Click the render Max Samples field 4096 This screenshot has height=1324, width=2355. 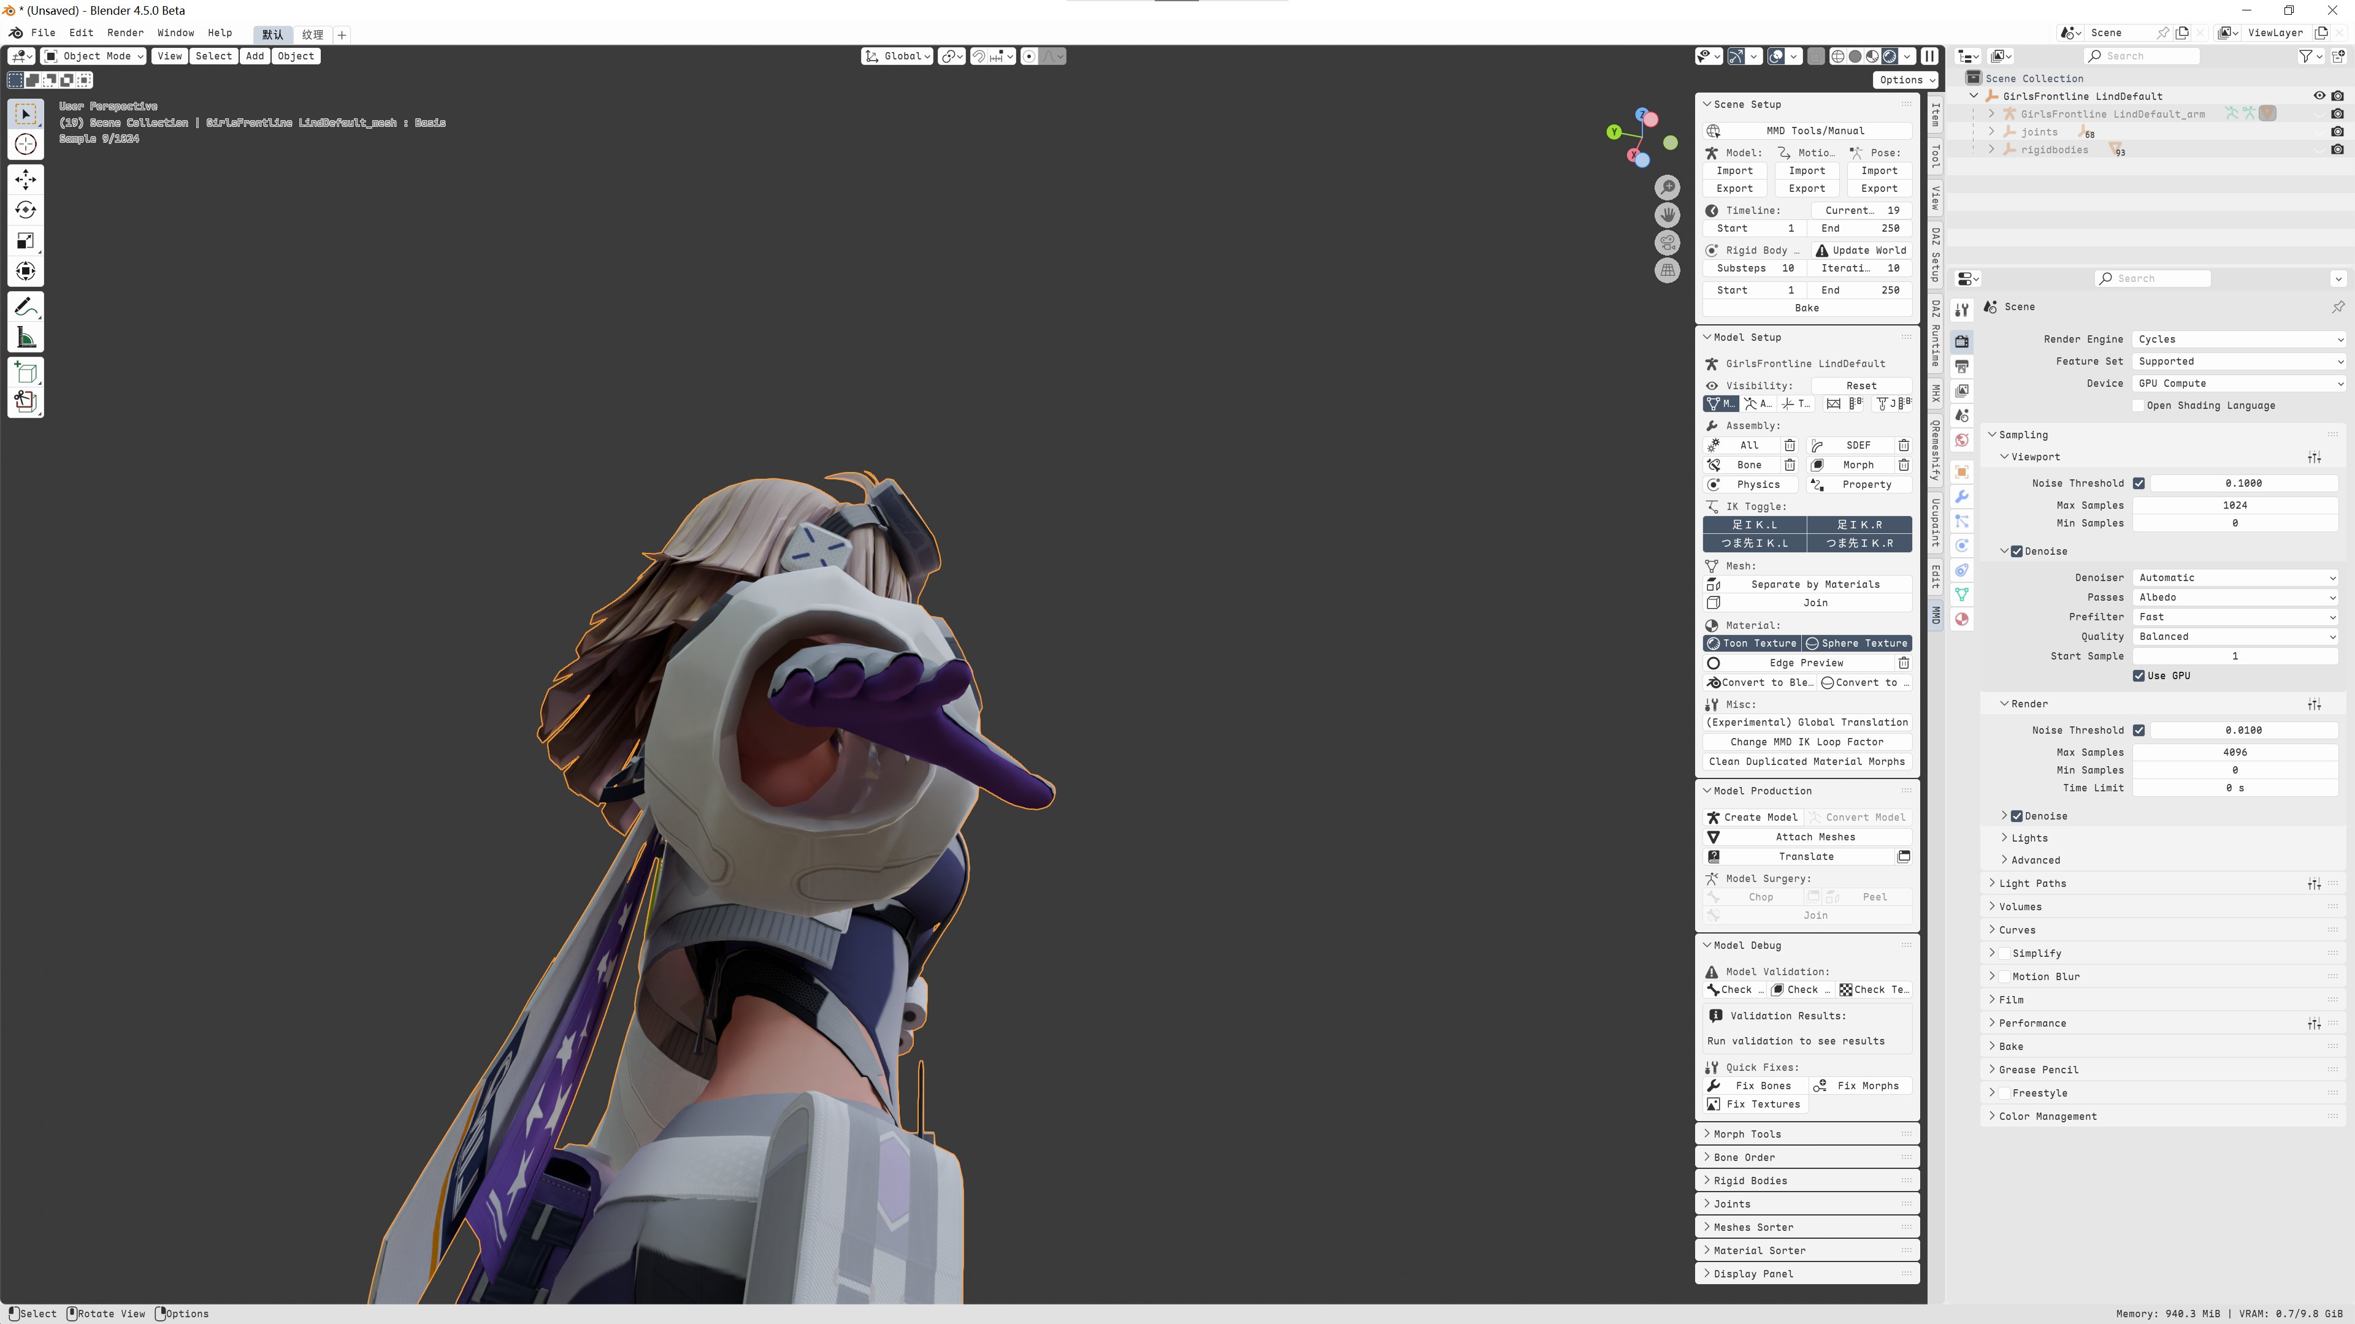point(2235,753)
